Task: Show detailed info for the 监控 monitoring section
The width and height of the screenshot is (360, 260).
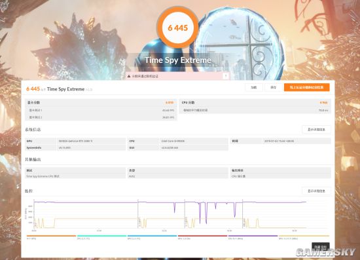Action: click(x=316, y=191)
